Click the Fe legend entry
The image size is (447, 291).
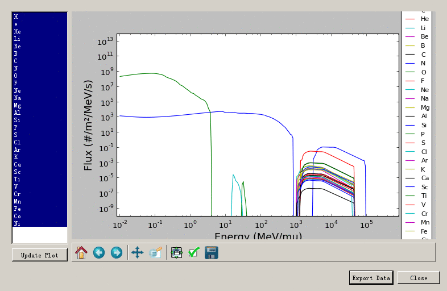(416, 231)
